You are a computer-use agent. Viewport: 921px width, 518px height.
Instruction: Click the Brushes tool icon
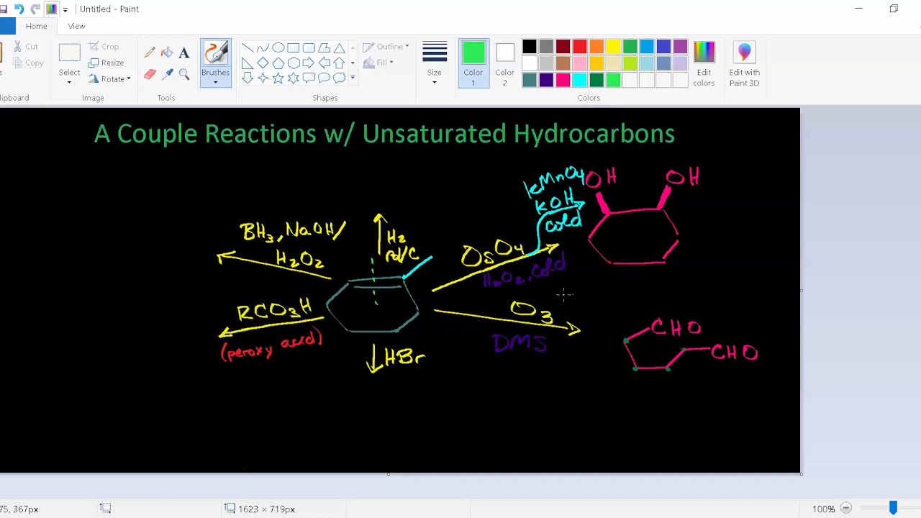pos(215,53)
